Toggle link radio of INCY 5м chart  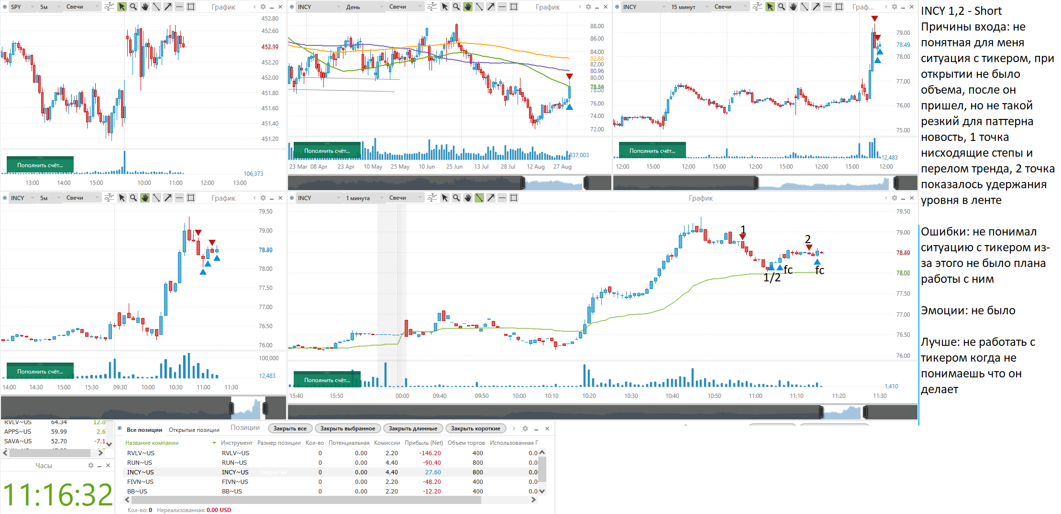(x=5, y=198)
